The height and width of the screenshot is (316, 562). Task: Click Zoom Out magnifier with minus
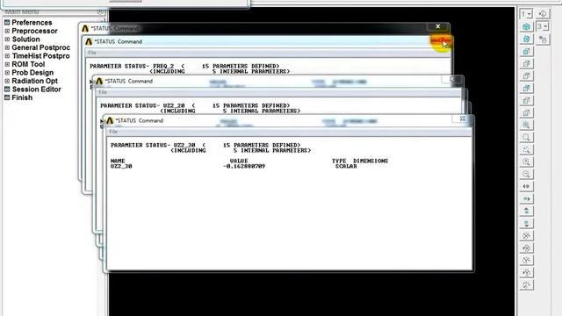526,174
